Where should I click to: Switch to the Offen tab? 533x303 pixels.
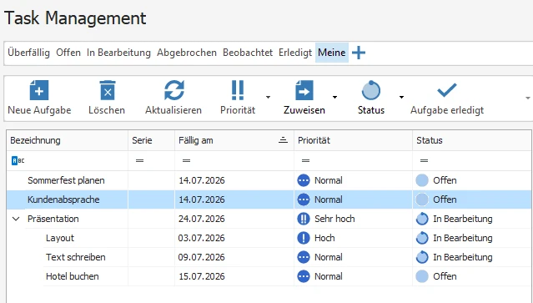pos(68,53)
